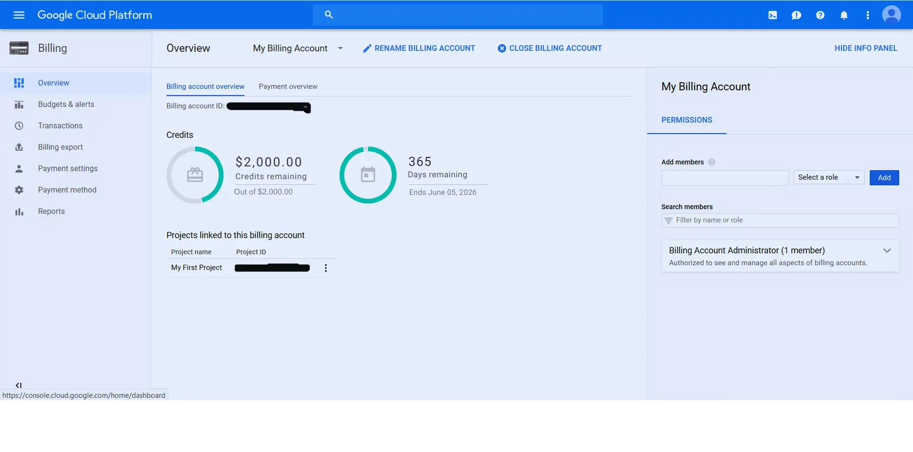Open the send feedback icon

tap(796, 15)
